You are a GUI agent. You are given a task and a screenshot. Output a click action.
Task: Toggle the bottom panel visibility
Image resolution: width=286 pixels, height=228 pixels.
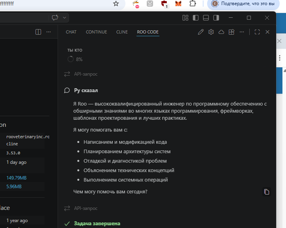206,18
